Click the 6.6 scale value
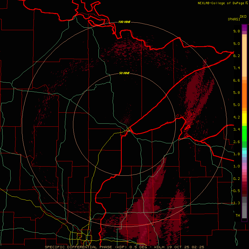Screen dimensions: 249x249 [x=237, y=80]
